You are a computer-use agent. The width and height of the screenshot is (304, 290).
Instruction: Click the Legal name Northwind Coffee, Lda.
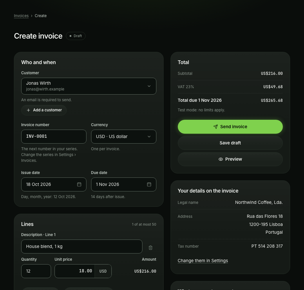pyautogui.click(x=259, y=202)
